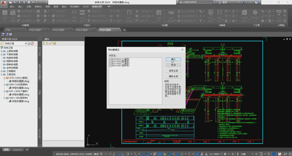
Task: Click workspace switching gear in status bar
Action: coord(225,154)
